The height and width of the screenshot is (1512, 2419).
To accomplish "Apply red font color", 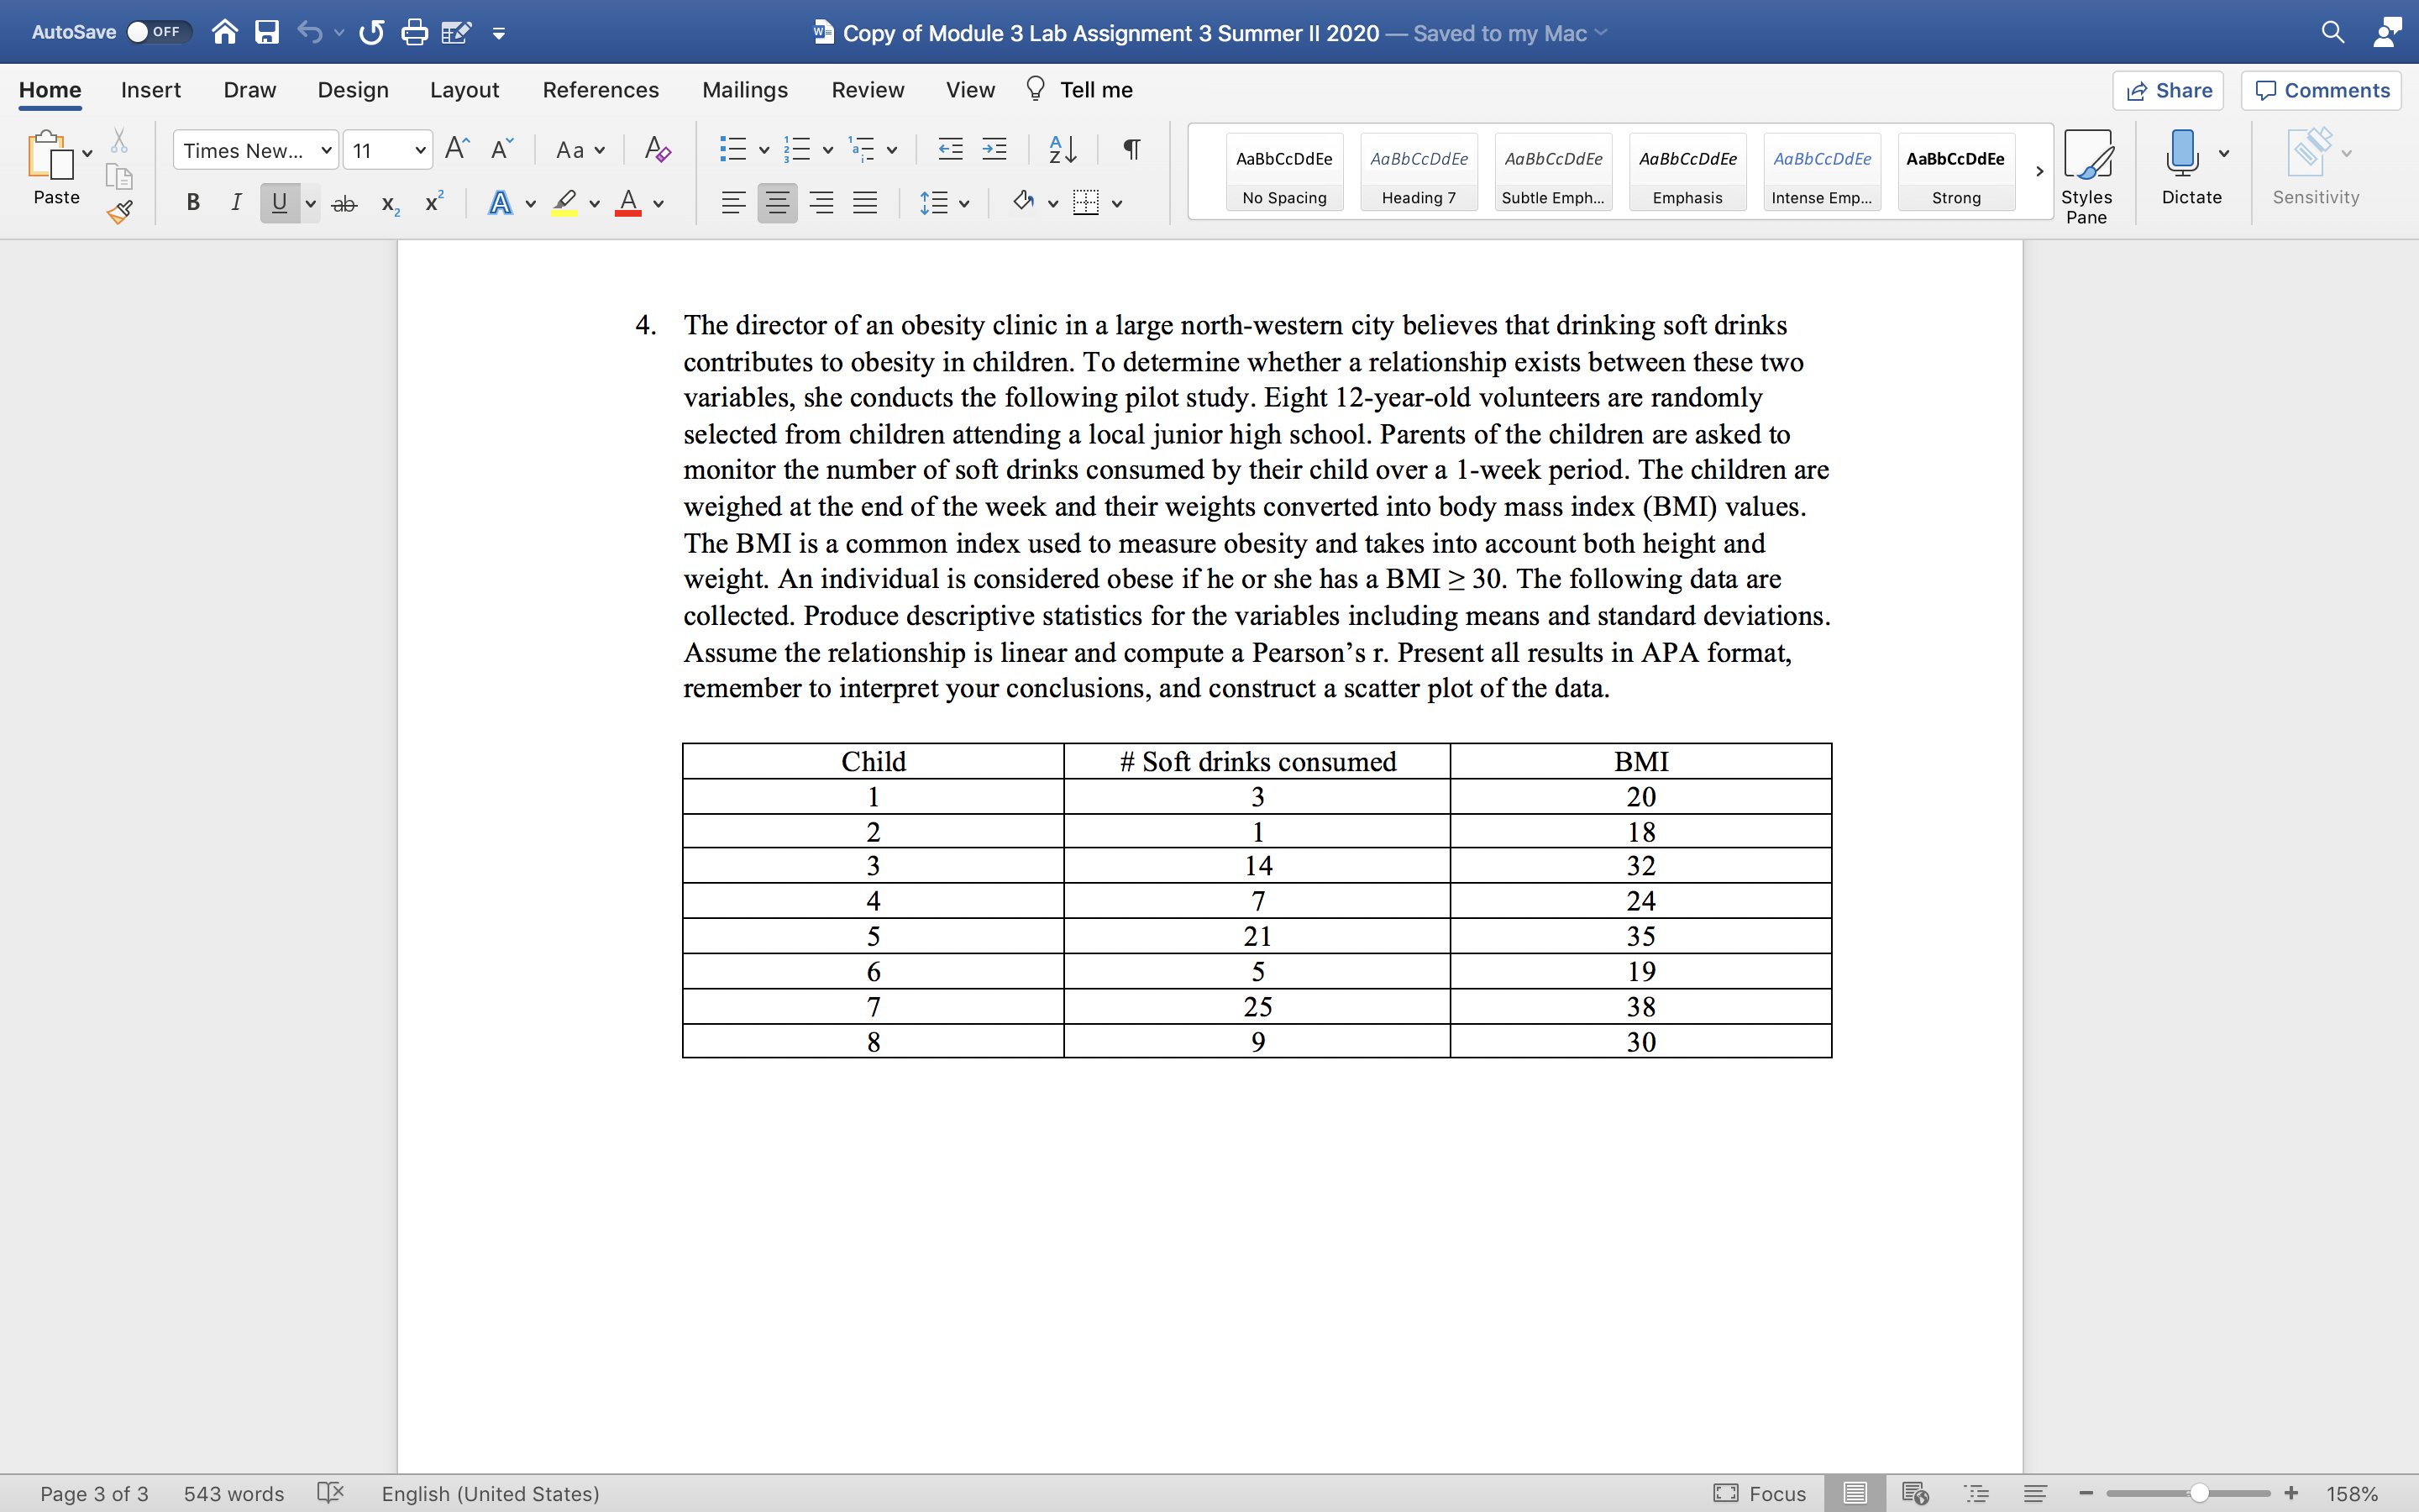I will click(x=627, y=203).
